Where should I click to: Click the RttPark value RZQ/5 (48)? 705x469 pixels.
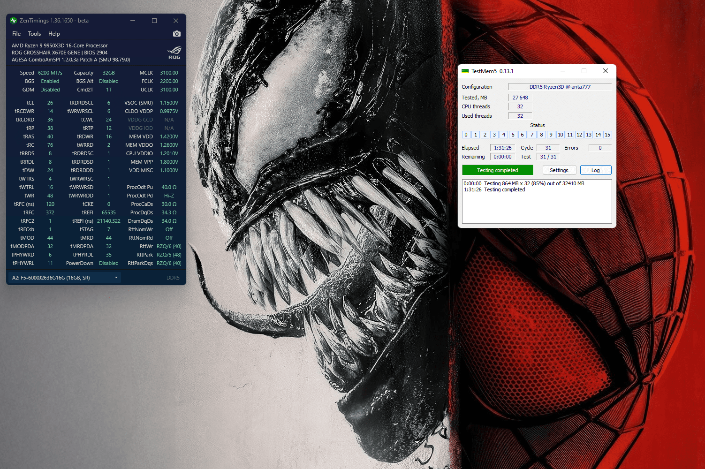(x=169, y=255)
